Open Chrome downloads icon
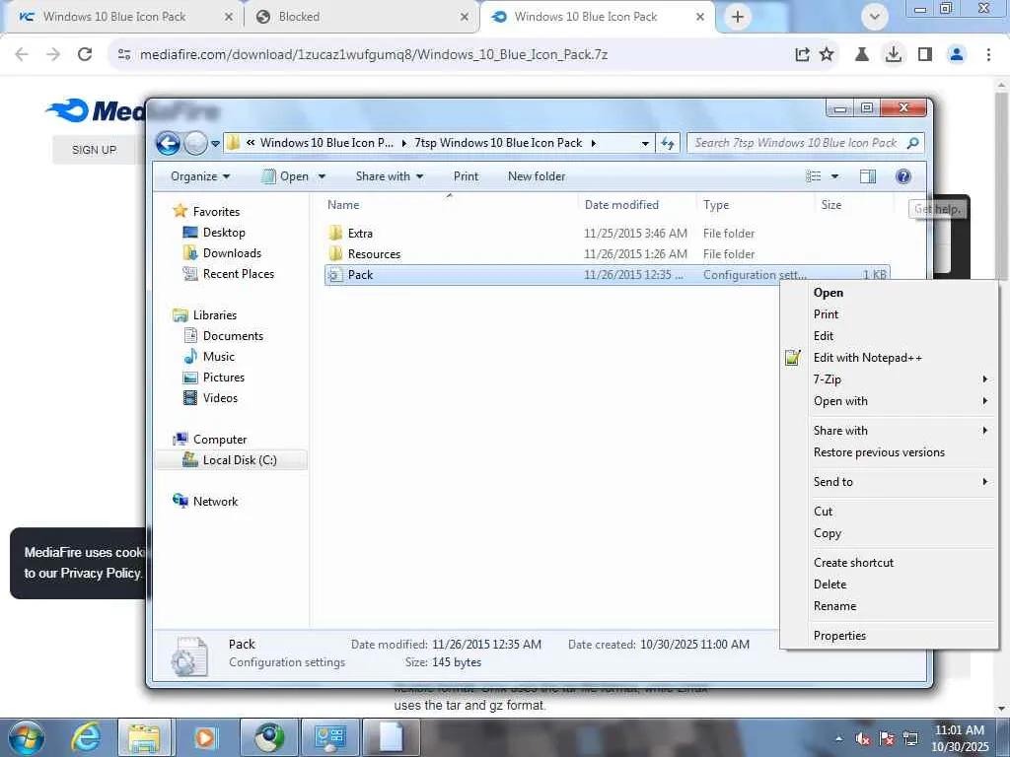The width and height of the screenshot is (1010, 757). [894, 55]
